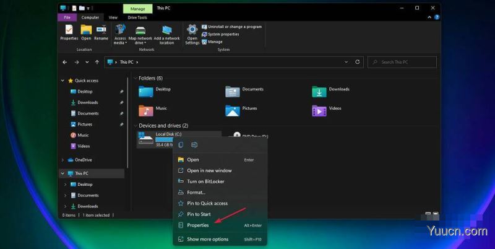Collapse the Quick access tree node
The image size is (495, 249).
tap(62, 81)
